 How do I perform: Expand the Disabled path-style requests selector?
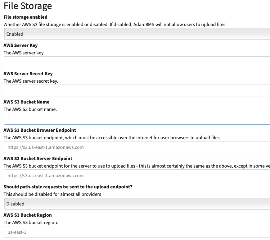click(135, 204)
